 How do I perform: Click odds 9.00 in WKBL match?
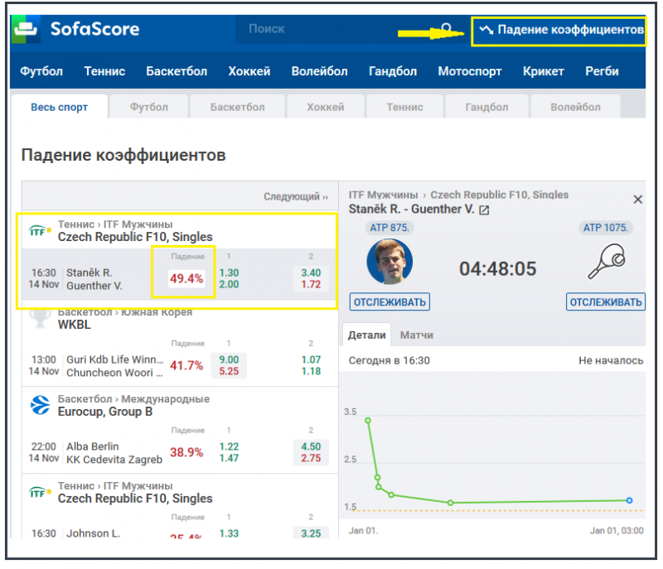[229, 359]
